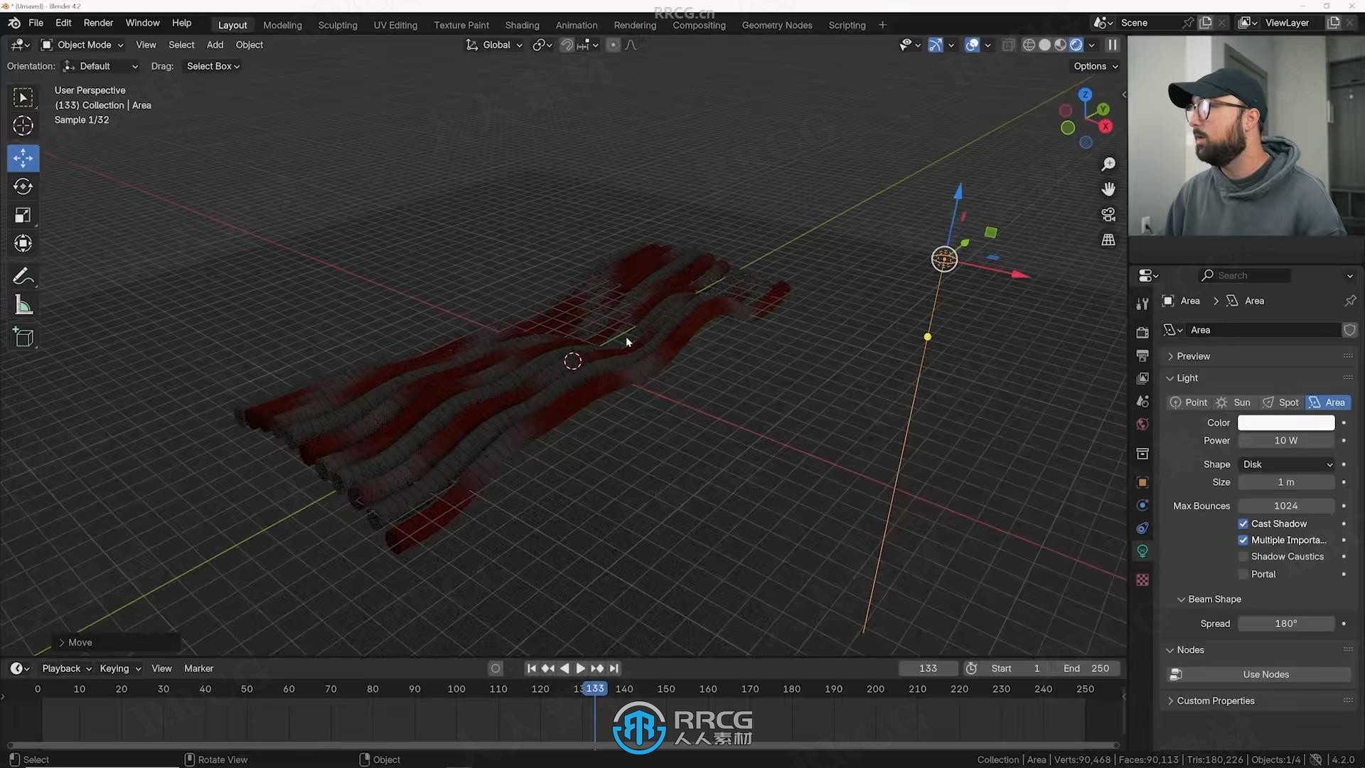Open the Tool properties tab

coord(1142,304)
